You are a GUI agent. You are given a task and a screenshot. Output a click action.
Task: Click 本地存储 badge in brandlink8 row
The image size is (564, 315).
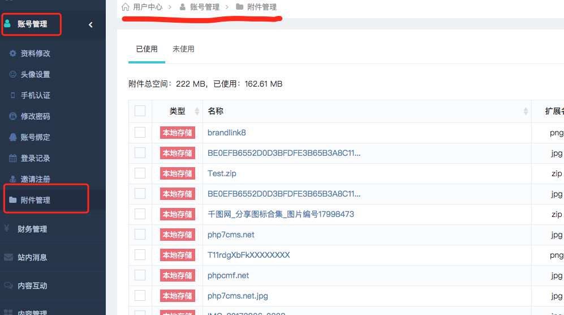(178, 133)
